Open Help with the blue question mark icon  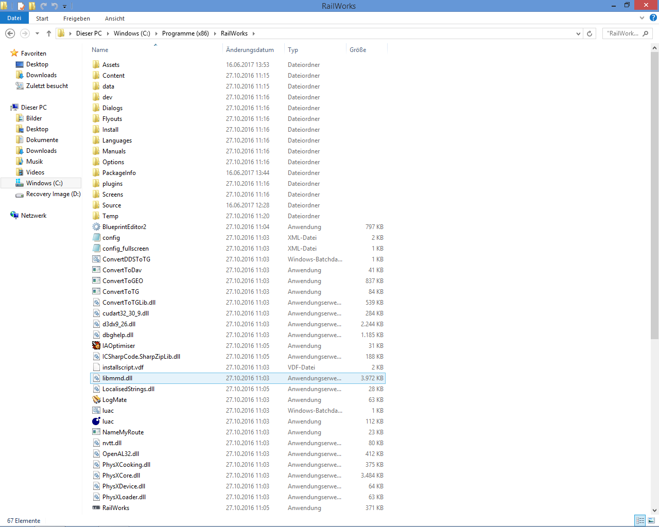coord(653,17)
